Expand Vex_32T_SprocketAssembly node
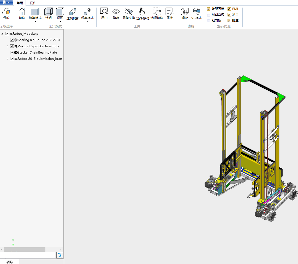Image resolution: width=298 pixels, height=264 pixels. (x=7, y=46)
